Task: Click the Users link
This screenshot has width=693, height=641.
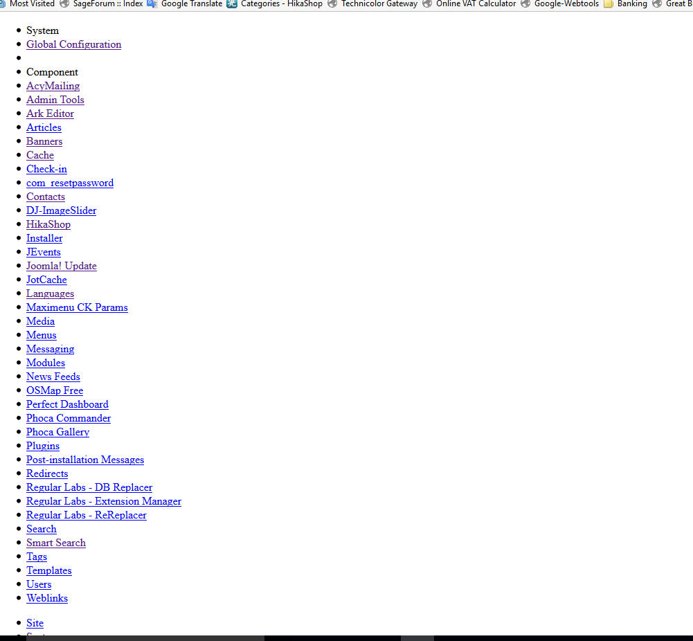Action: click(x=39, y=584)
